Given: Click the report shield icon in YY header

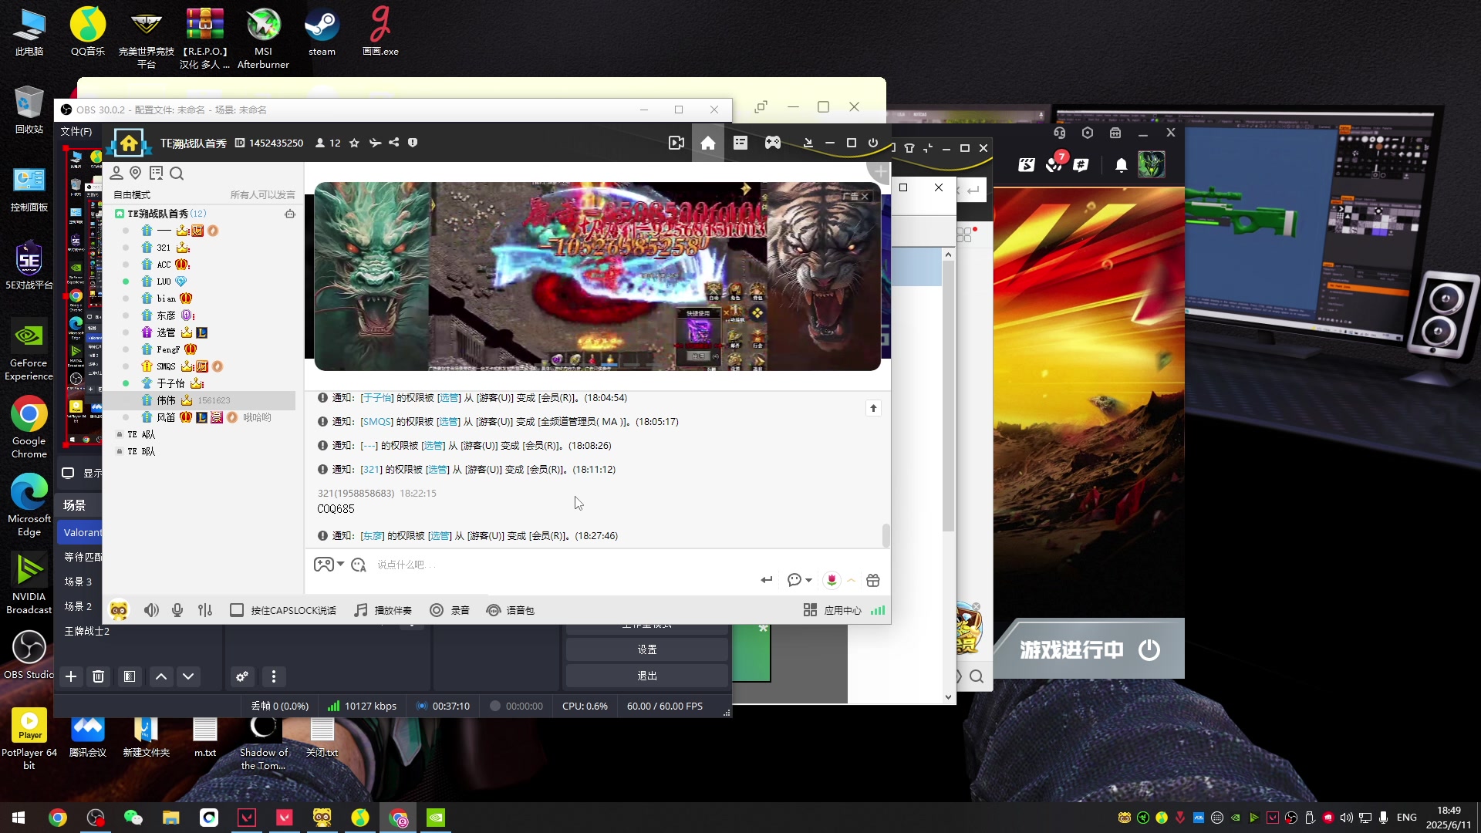Looking at the screenshot, I should click(413, 143).
